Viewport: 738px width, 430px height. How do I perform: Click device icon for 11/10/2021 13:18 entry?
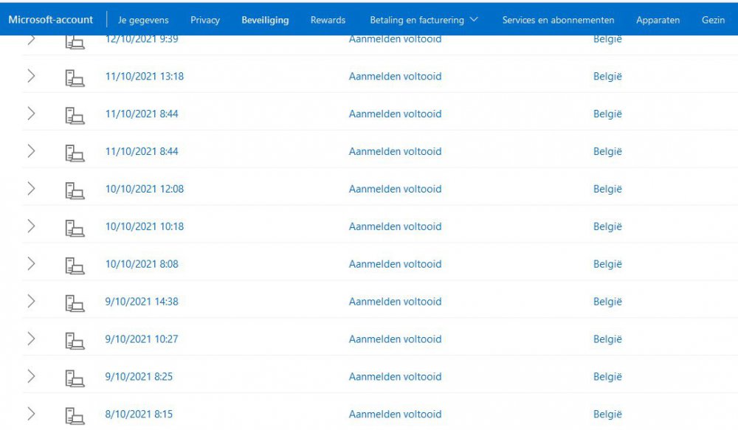click(x=74, y=77)
